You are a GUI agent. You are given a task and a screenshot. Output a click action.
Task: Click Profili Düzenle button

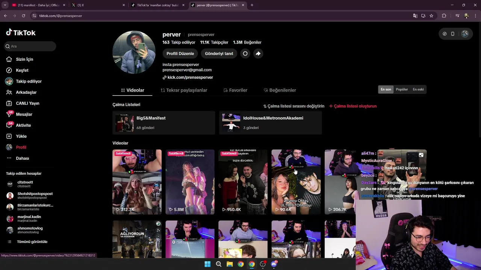[x=180, y=54]
